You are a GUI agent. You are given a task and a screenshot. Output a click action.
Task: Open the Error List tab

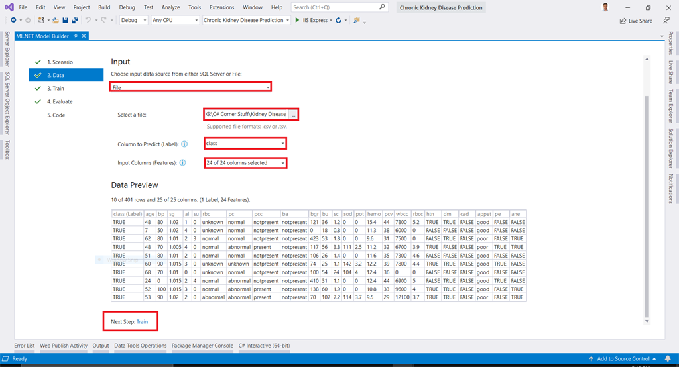(25, 346)
